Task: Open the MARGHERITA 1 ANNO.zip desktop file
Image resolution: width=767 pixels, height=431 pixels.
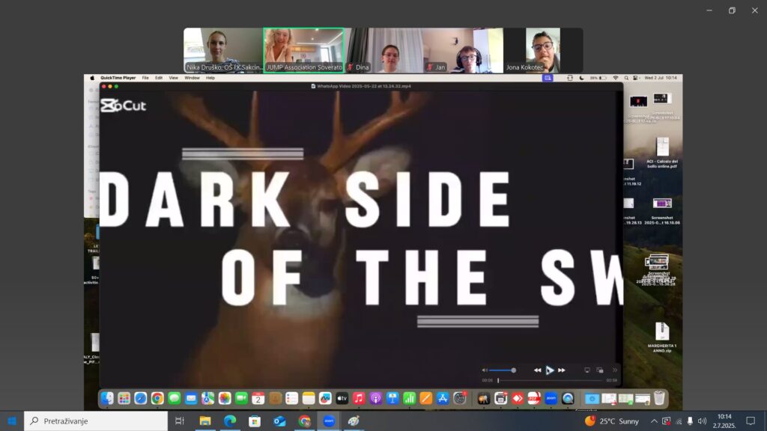Action: [662, 337]
